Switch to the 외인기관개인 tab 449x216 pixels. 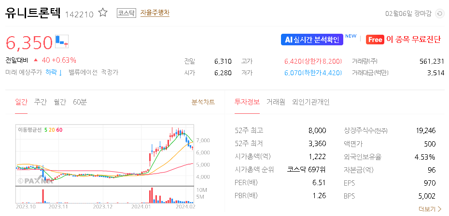(x=311, y=102)
